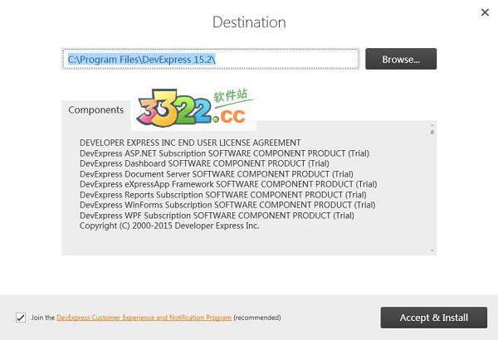Viewport: 498px width, 340px height.
Task: Toggle the Customer Experience Program checkbox
Action: point(21,317)
